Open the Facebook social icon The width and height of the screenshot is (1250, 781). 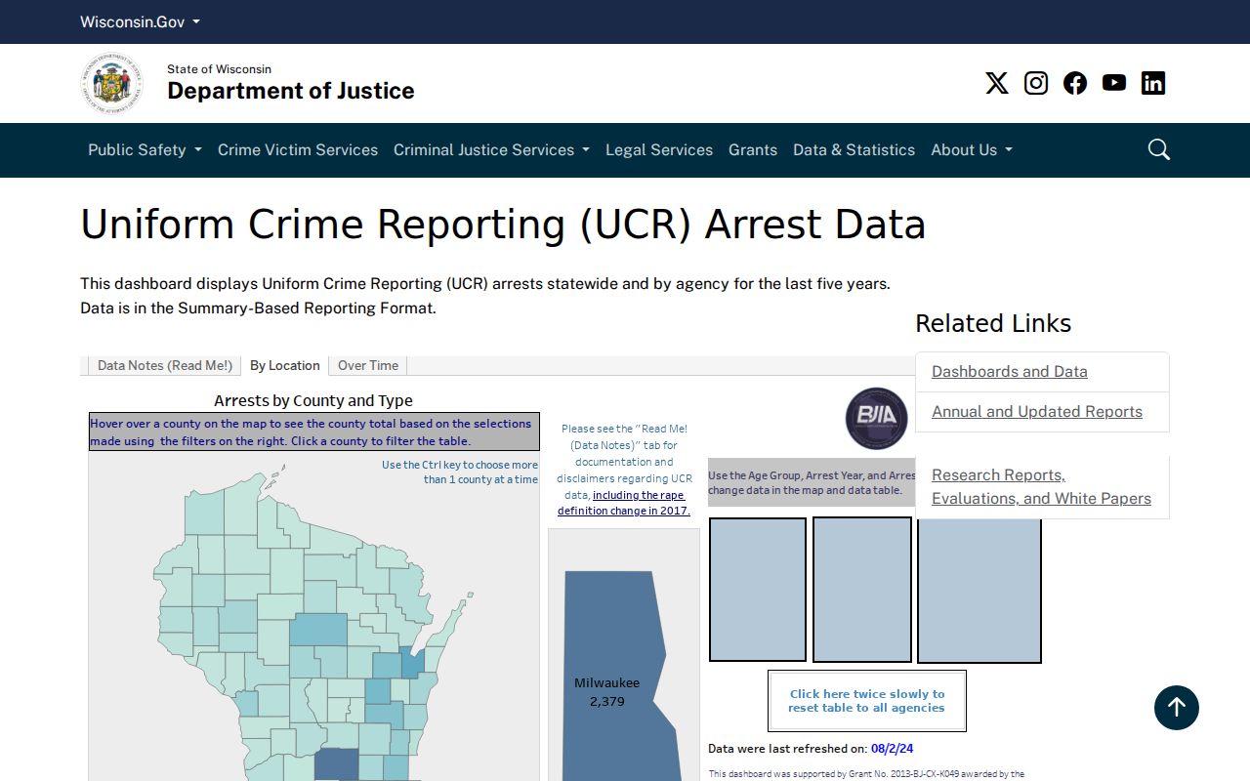tap(1075, 83)
